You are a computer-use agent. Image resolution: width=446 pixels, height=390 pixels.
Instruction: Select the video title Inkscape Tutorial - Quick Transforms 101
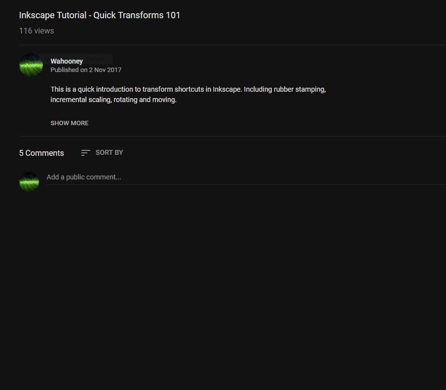point(100,15)
